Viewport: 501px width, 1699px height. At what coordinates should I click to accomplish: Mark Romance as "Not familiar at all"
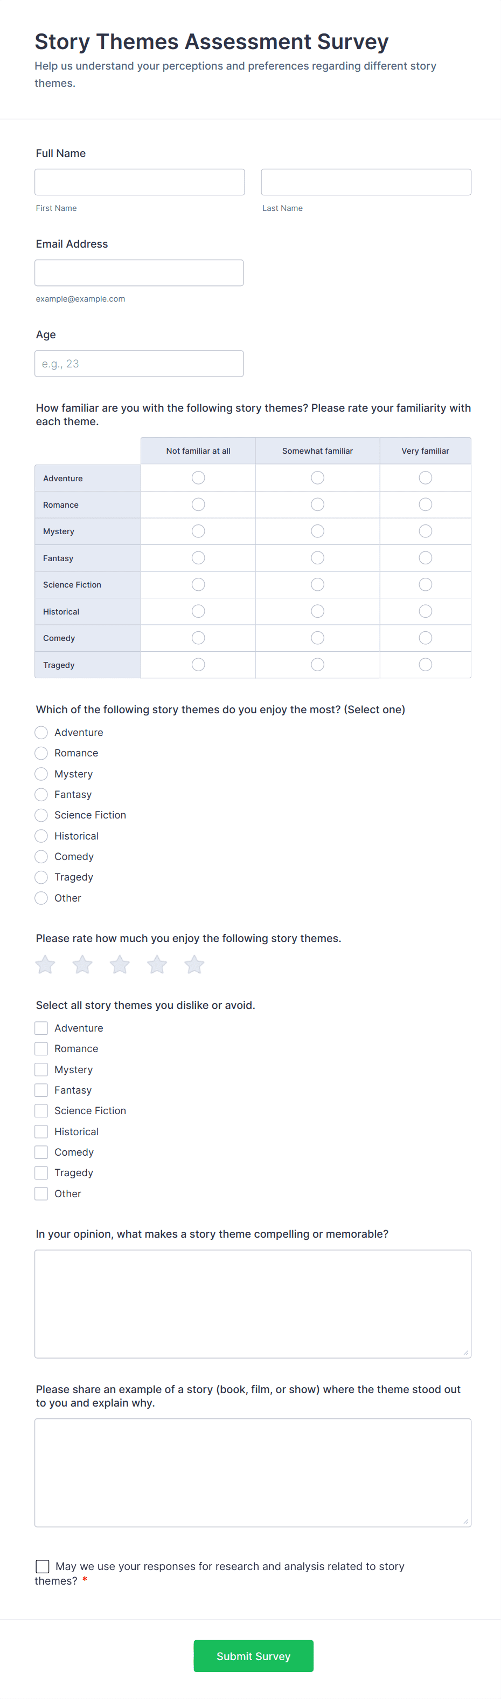(198, 504)
